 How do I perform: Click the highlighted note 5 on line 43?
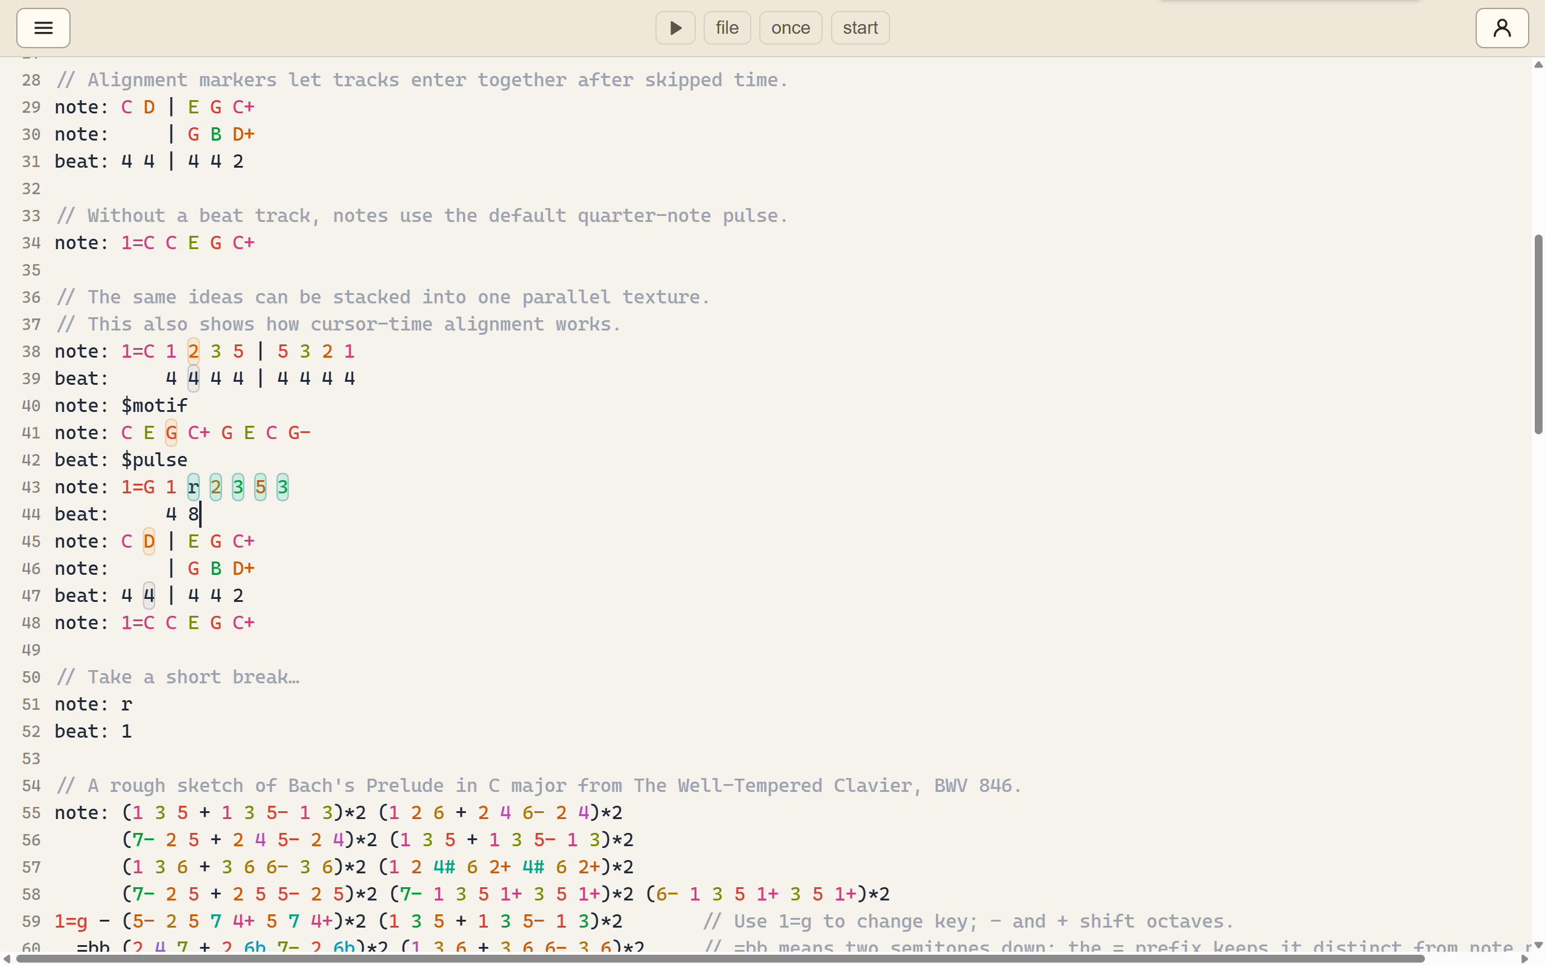pyautogui.click(x=261, y=487)
